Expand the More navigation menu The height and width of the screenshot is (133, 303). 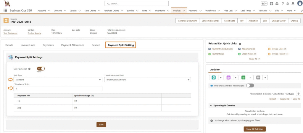(x=291, y=11)
